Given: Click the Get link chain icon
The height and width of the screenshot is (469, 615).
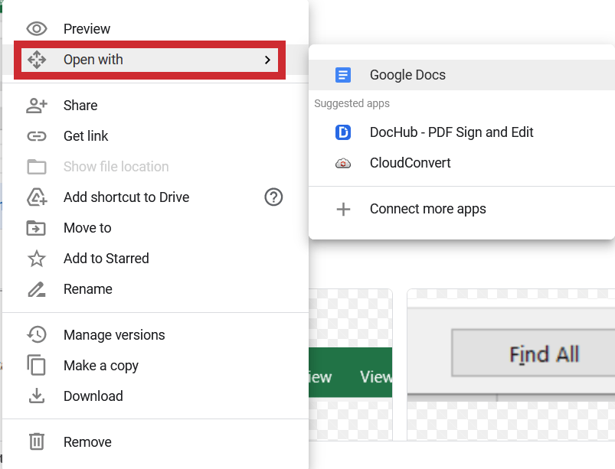Looking at the screenshot, I should [37, 136].
